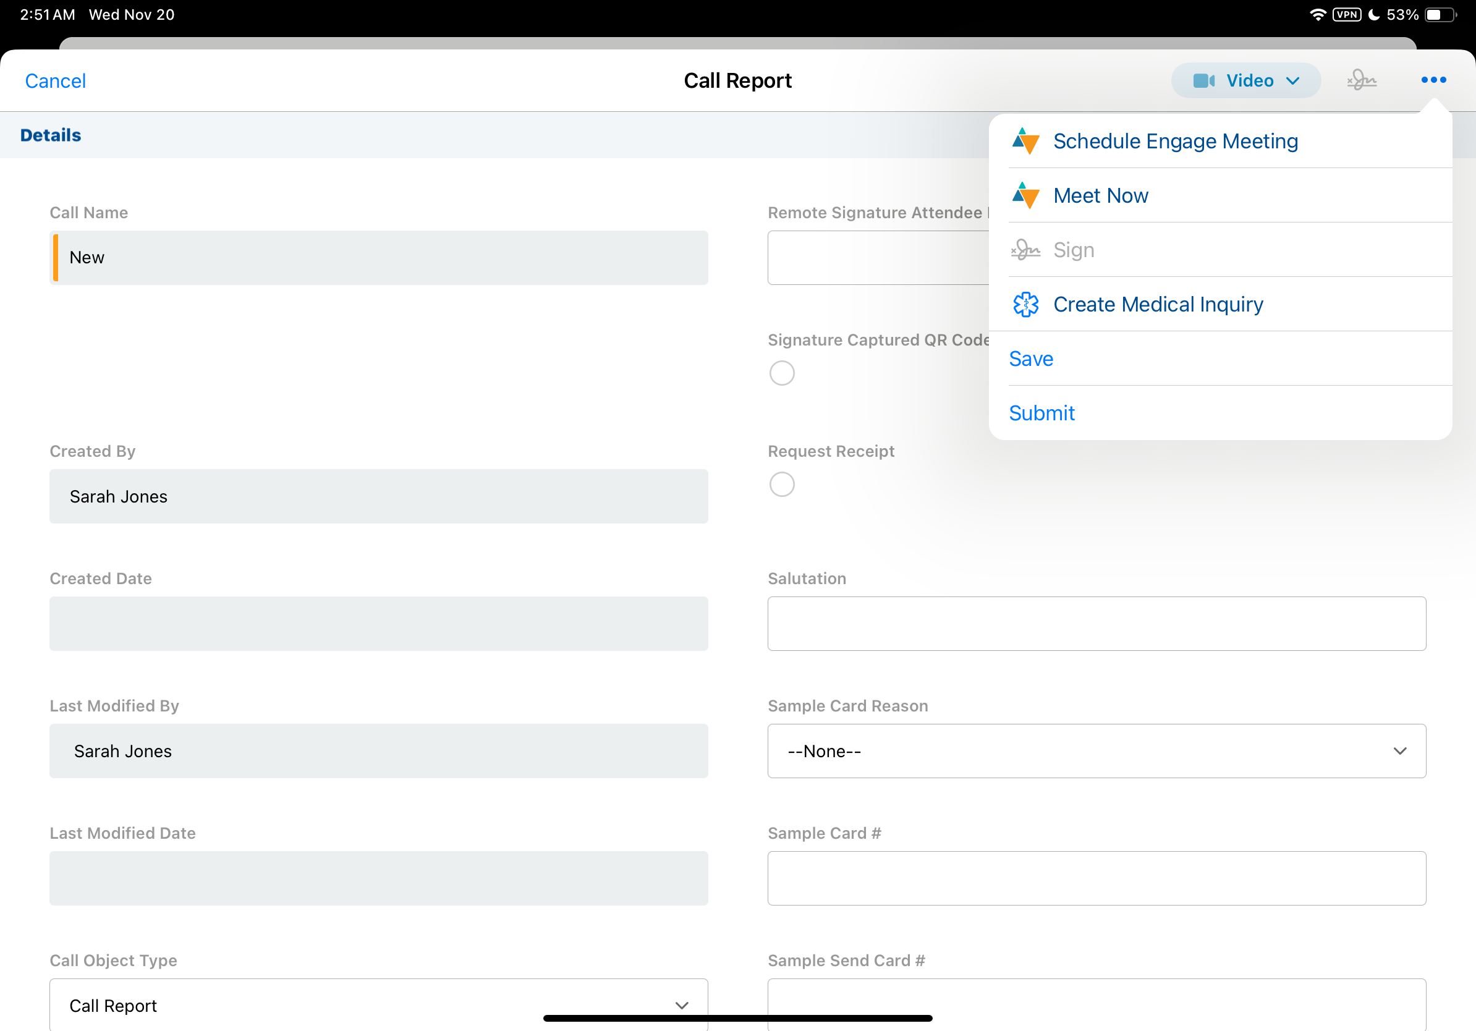1476x1031 pixels.
Task: Click the Salutation input field
Action: [1096, 624]
